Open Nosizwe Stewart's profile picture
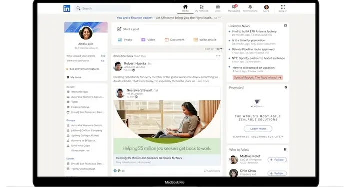The width and height of the screenshot is (350, 187). point(120,93)
